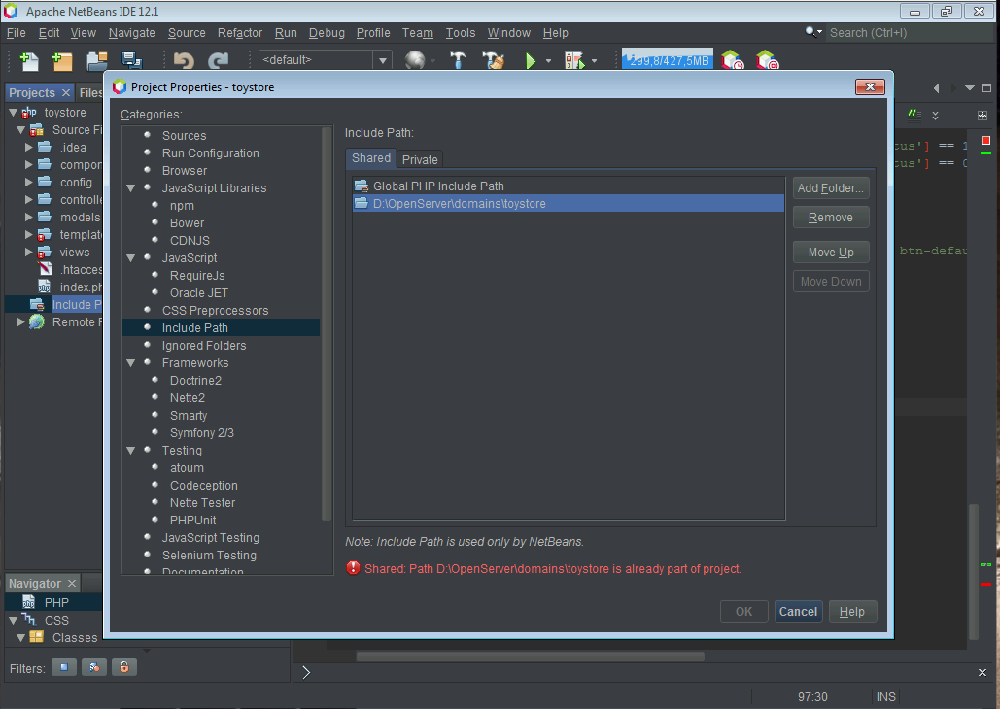Screen dimensions: 1000x709
Task: Open the Debug menu
Action: pyautogui.click(x=327, y=32)
